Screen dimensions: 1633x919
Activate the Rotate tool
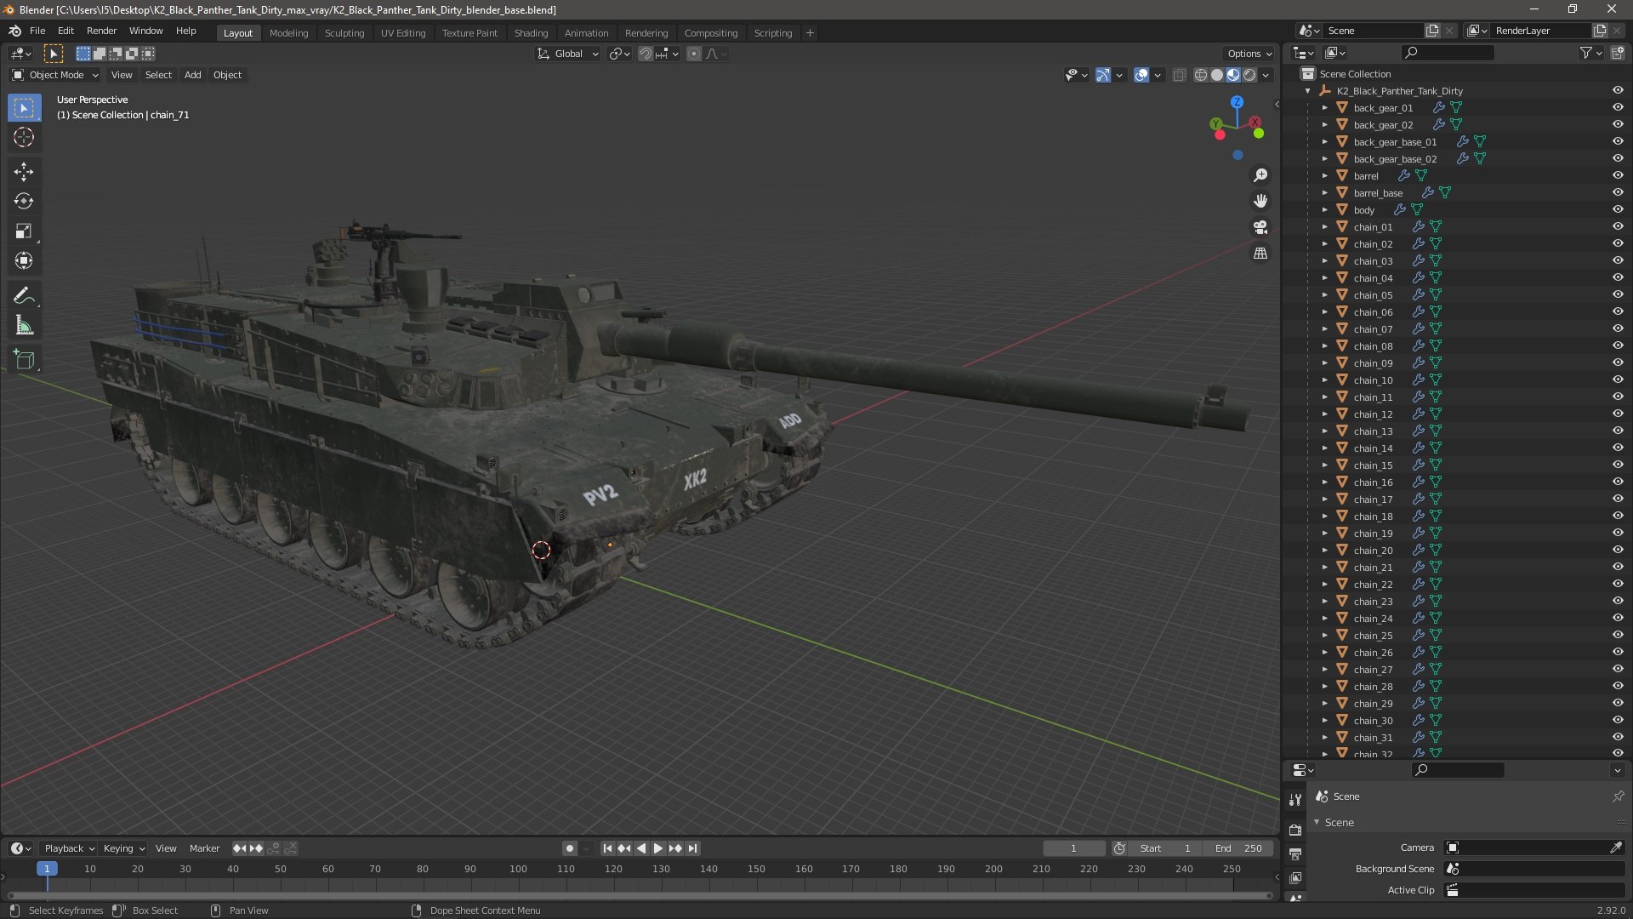pyautogui.click(x=24, y=202)
